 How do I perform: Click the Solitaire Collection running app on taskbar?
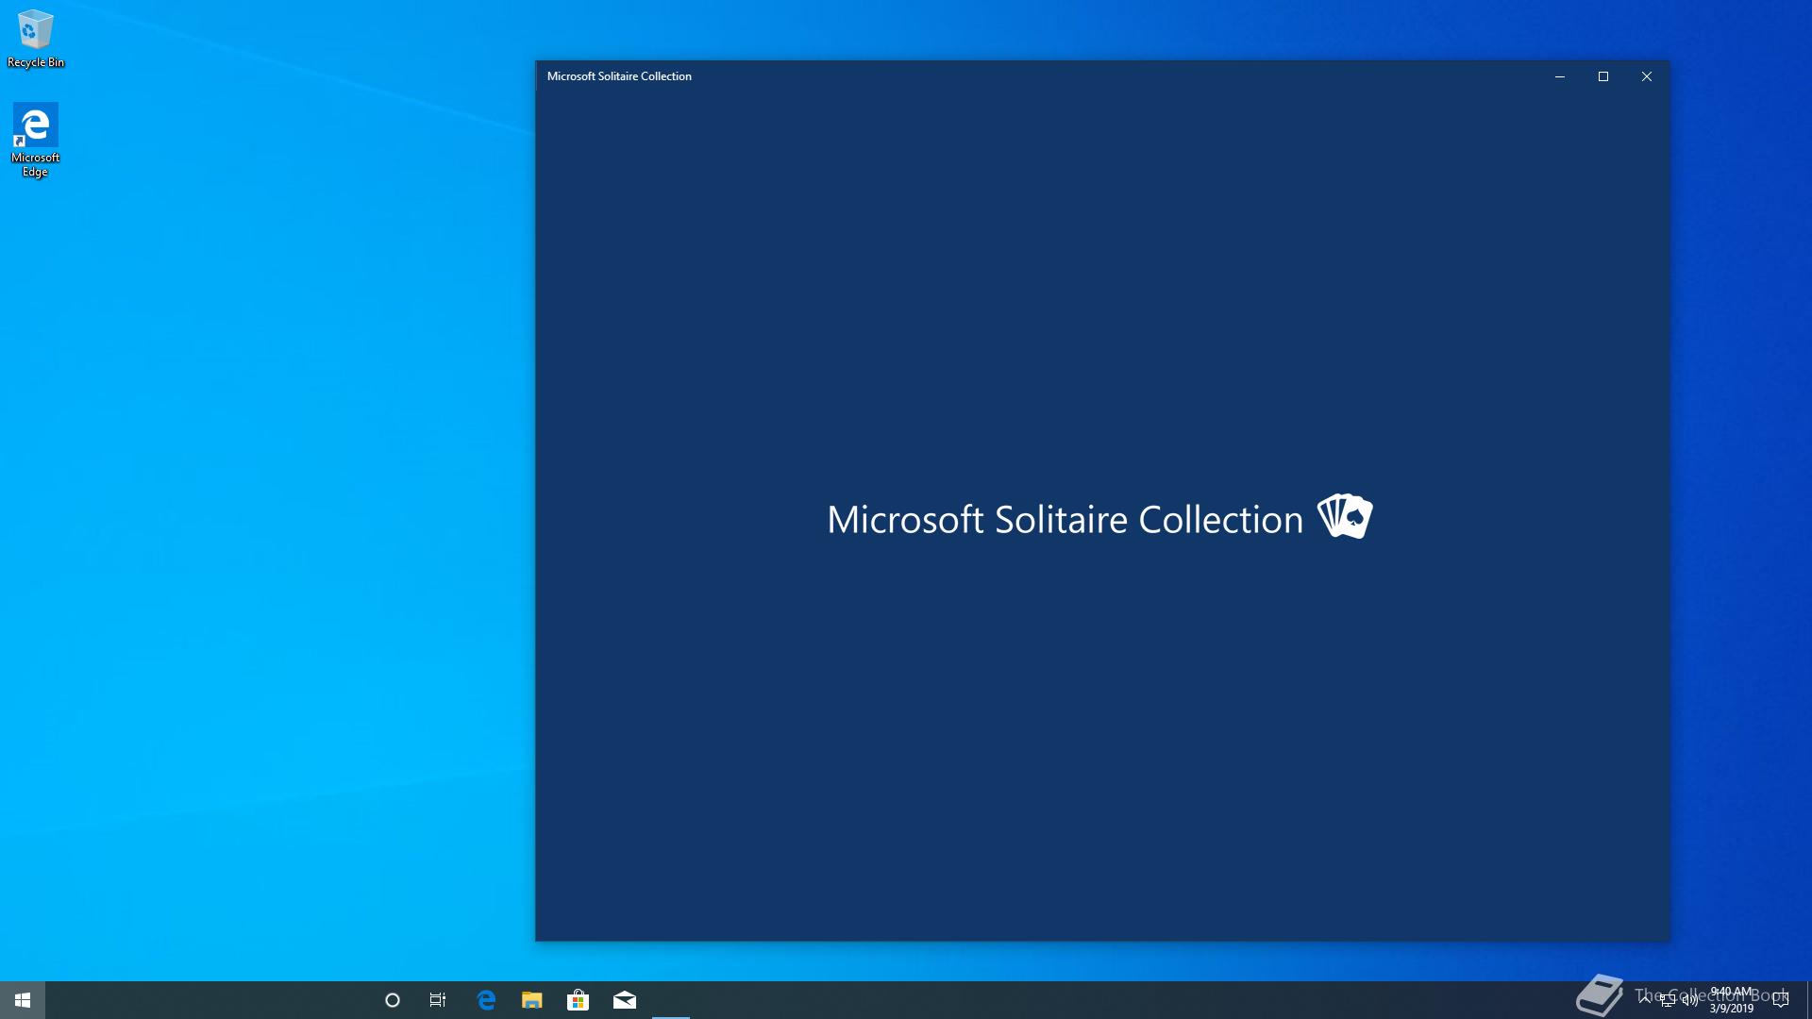pyautogui.click(x=671, y=1000)
